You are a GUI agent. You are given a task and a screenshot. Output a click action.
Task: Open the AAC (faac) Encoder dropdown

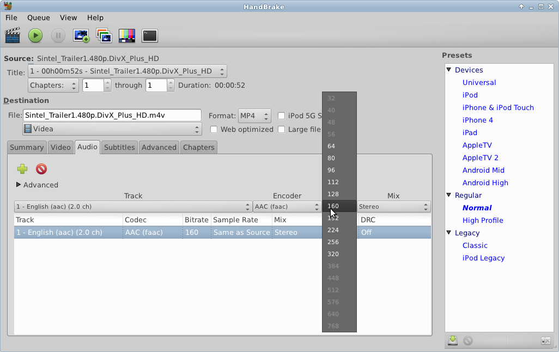287,207
